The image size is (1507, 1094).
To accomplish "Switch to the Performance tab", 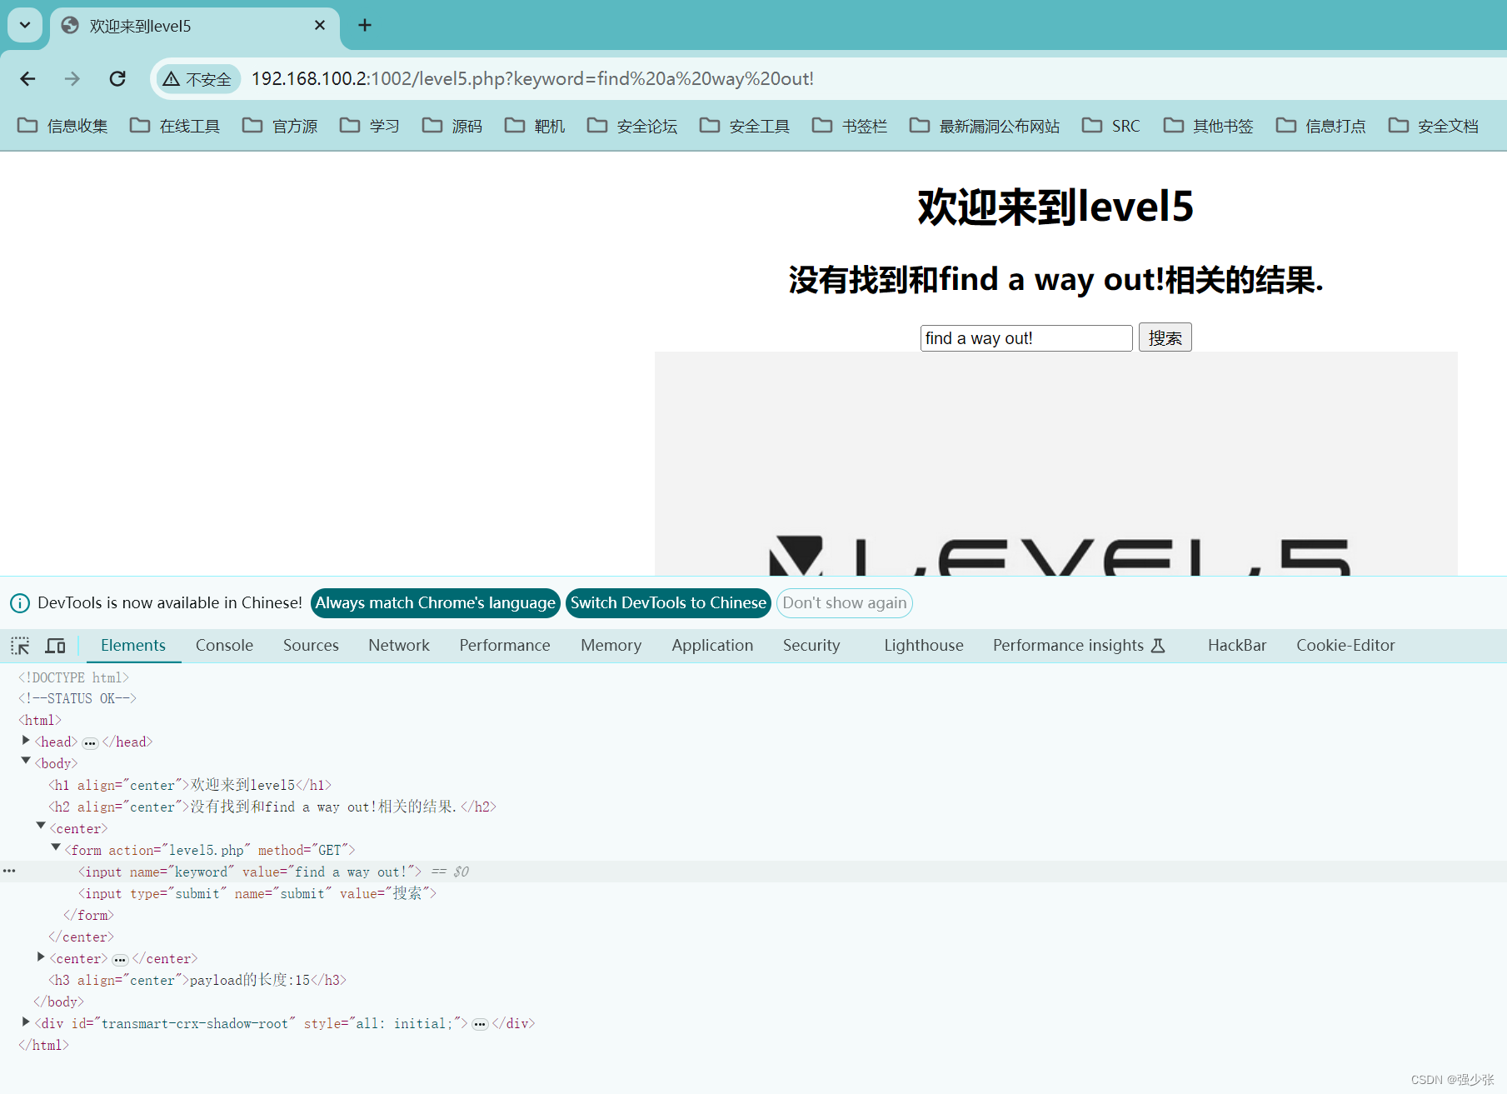I will pyautogui.click(x=505, y=646).
